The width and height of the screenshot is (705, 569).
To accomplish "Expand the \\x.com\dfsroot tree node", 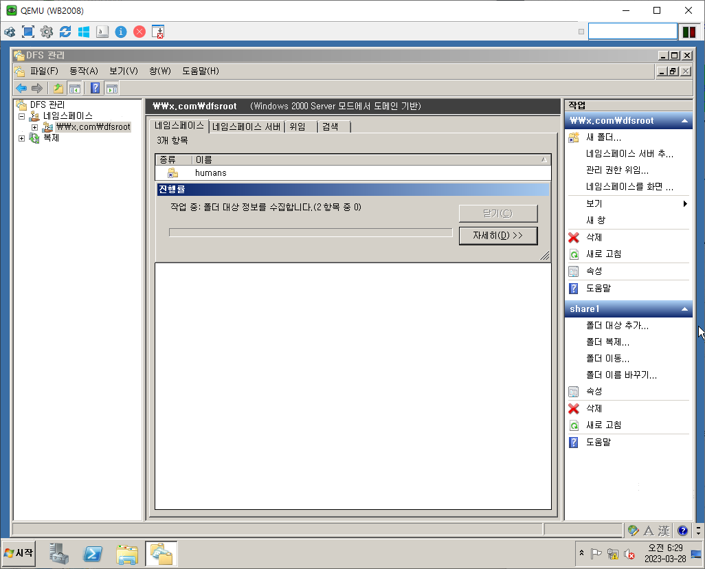I will [34, 127].
